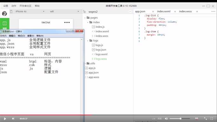Switch to the index.wxml tab
The height and width of the screenshot is (122, 217).
(164, 11)
